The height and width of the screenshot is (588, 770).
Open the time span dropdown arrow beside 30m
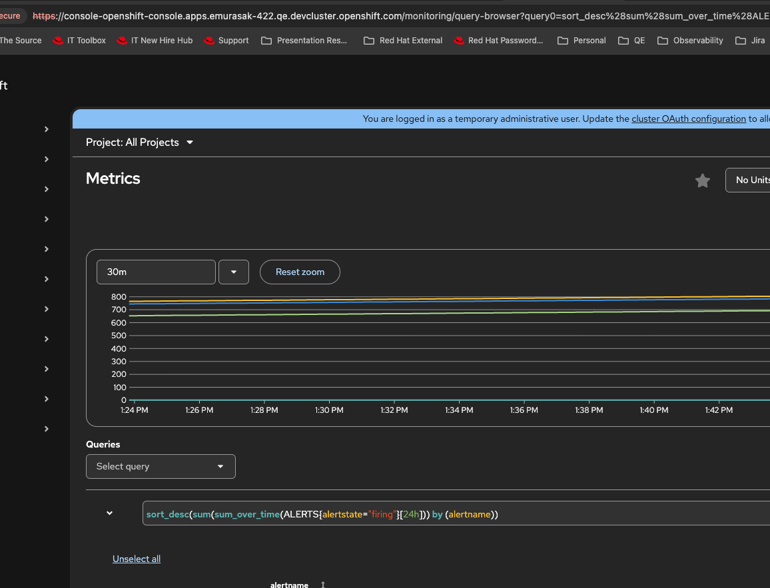click(234, 272)
